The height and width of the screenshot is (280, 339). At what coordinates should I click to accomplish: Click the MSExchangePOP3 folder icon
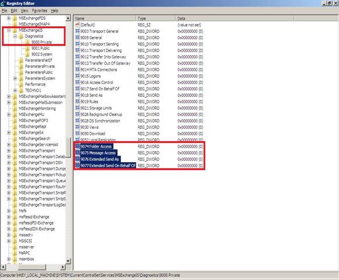tap(15, 120)
